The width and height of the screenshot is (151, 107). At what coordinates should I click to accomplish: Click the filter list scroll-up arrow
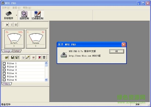46,63
